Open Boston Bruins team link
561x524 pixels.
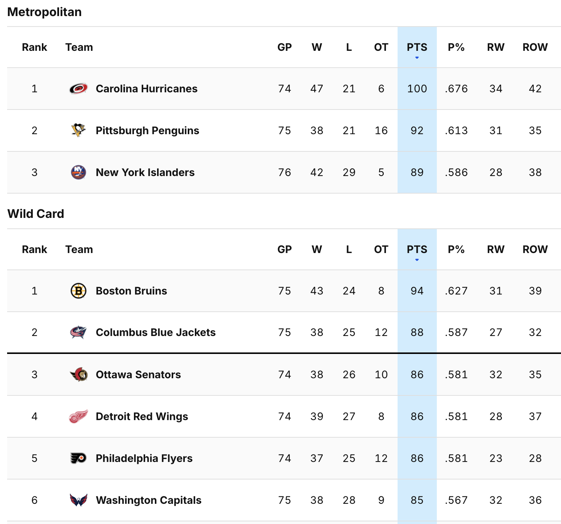(131, 291)
